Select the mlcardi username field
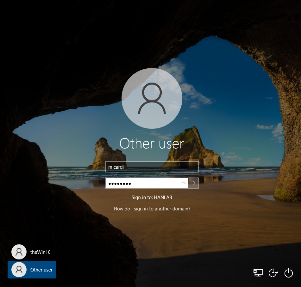301x287 pixels. tap(152, 167)
